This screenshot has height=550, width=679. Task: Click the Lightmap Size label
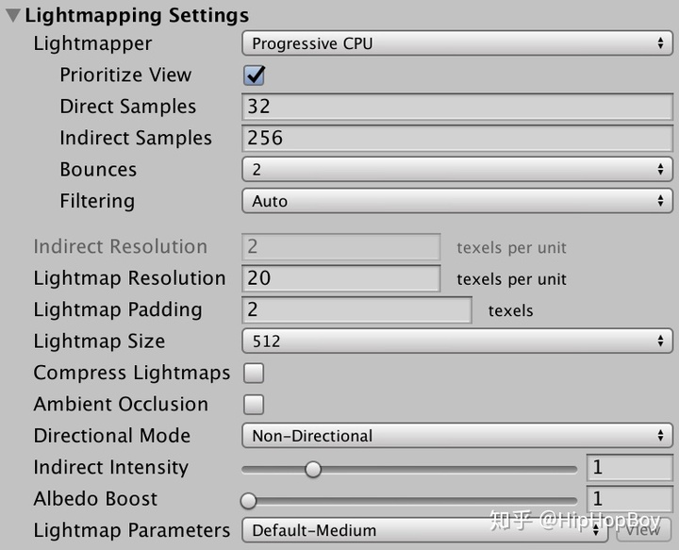coord(99,342)
